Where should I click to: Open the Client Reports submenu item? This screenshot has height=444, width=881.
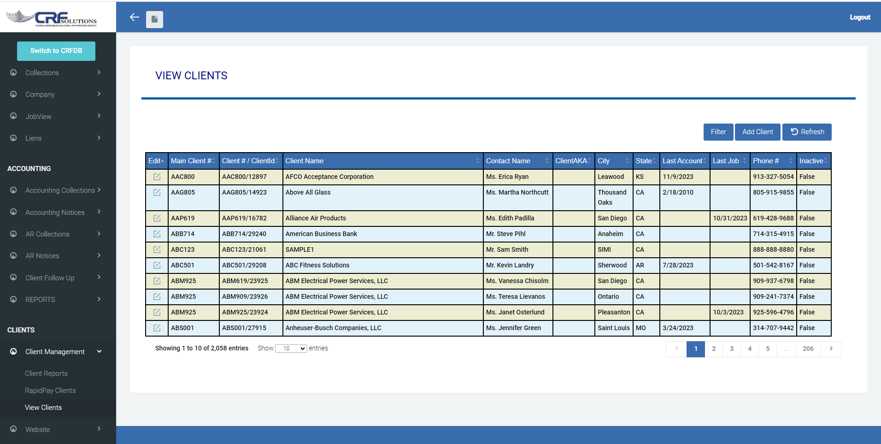[46, 373]
